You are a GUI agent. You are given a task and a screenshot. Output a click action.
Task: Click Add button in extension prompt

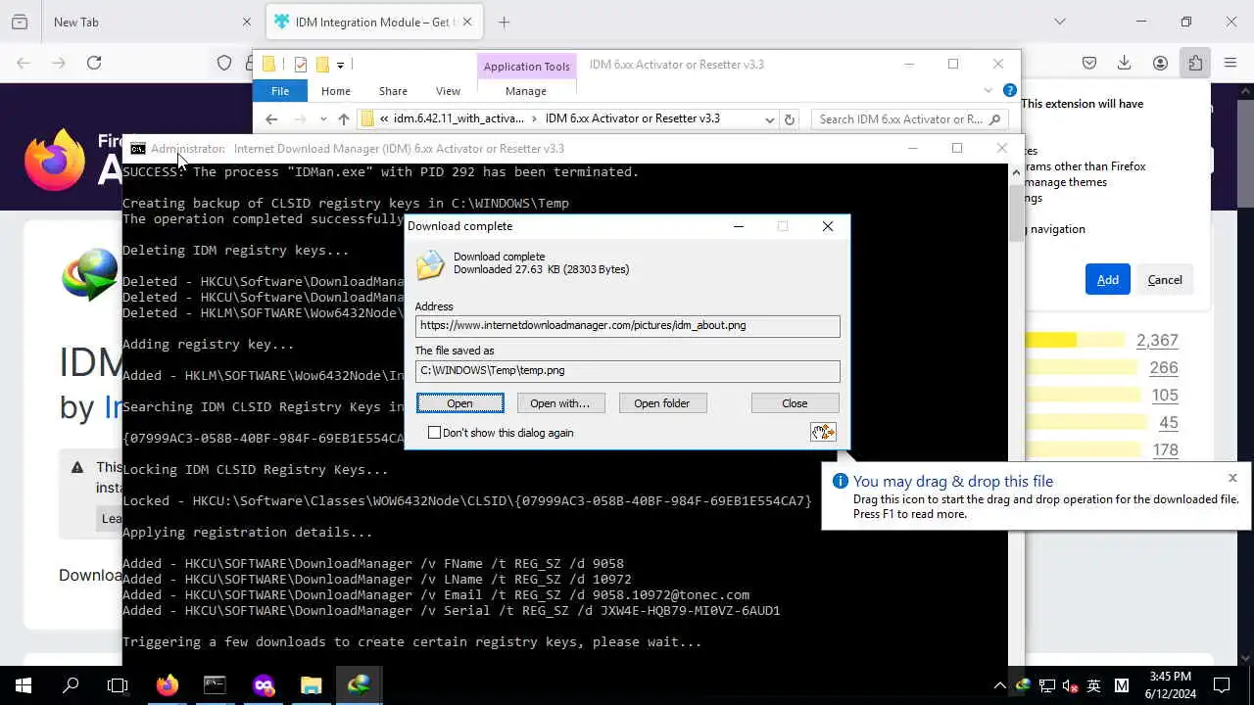point(1108,279)
